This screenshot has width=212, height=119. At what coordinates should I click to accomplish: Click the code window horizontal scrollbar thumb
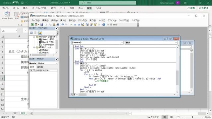tap(82, 95)
